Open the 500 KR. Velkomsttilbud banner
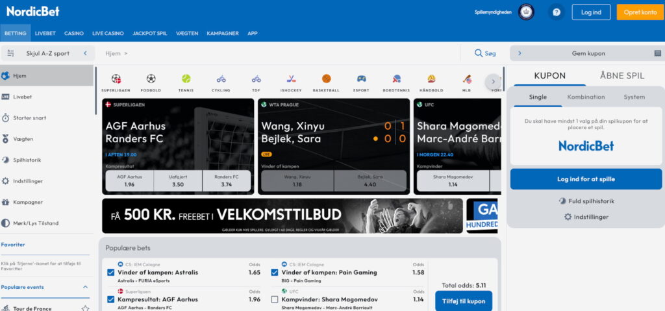This screenshot has width=665, height=311. click(282, 216)
